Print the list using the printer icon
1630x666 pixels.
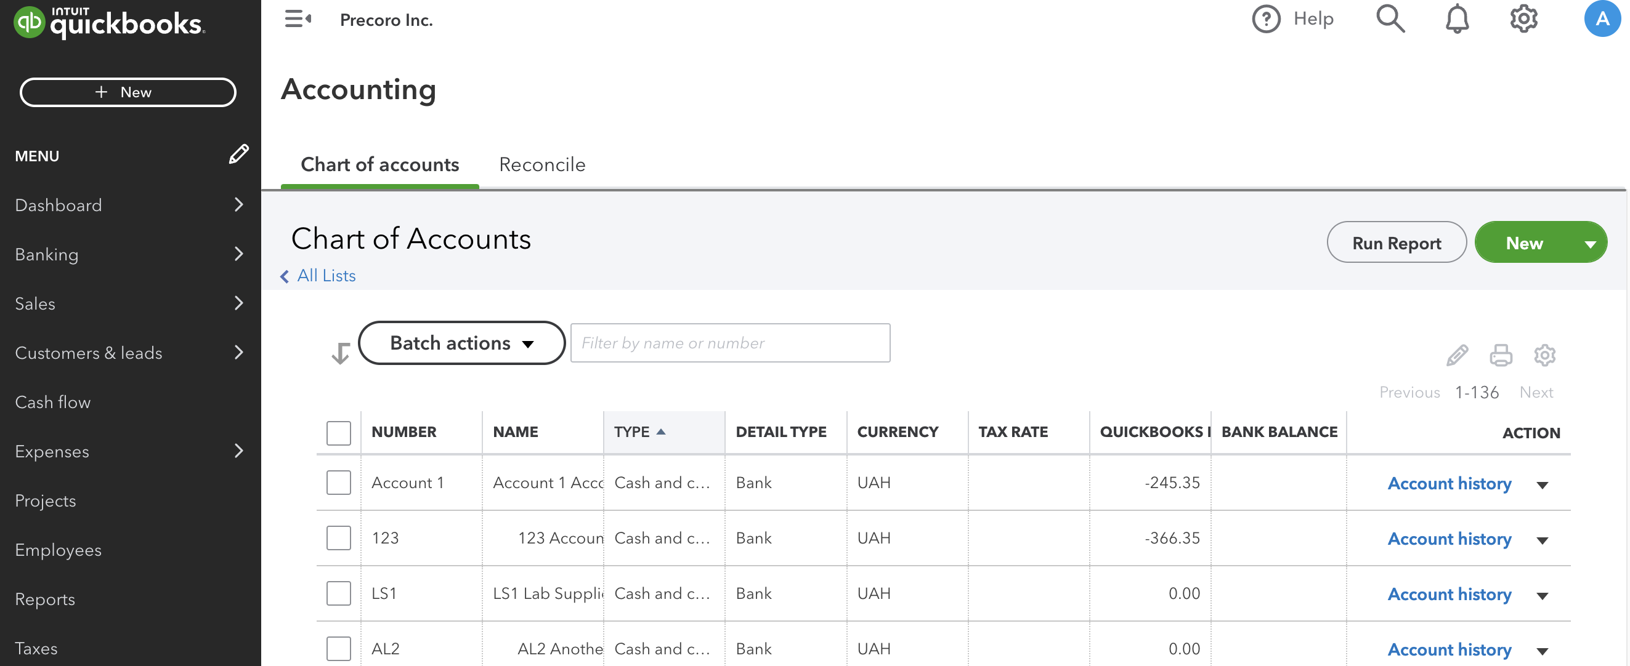tap(1500, 355)
